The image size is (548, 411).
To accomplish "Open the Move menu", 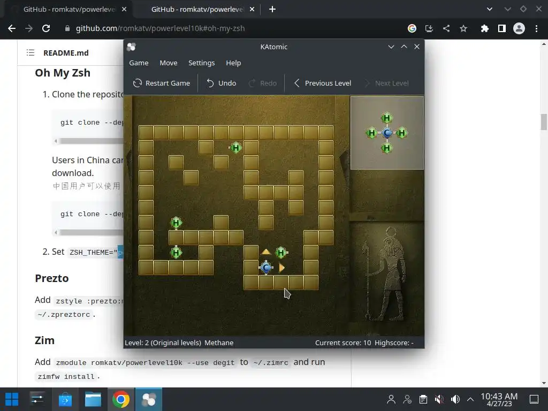I will coord(169,63).
